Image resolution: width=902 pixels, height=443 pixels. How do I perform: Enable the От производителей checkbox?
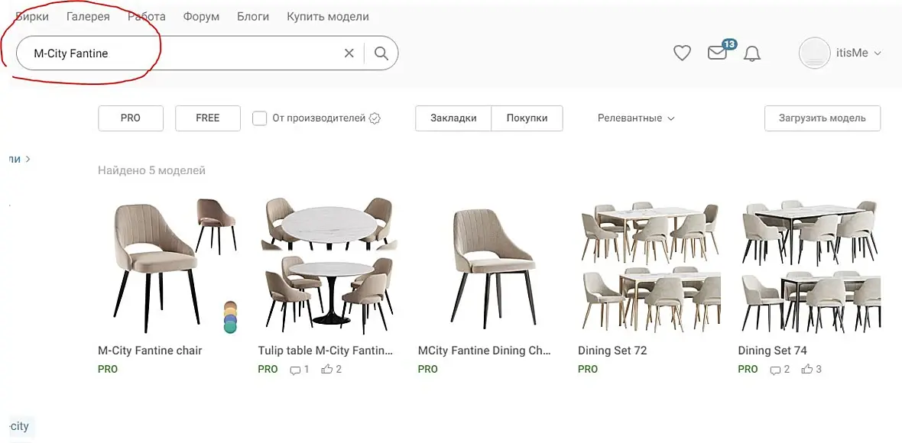[260, 118]
